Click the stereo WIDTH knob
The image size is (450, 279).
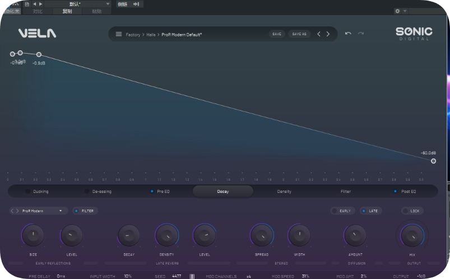click(299, 235)
